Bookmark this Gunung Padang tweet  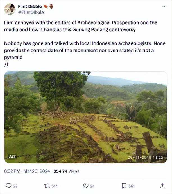pyautogui.click(x=124, y=186)
